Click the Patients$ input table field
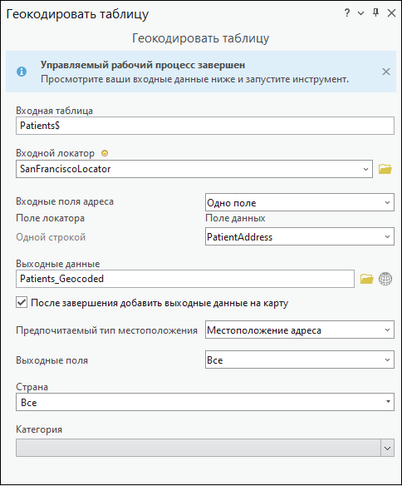This screenshot has height=486, width=402. tap(205, 126)
